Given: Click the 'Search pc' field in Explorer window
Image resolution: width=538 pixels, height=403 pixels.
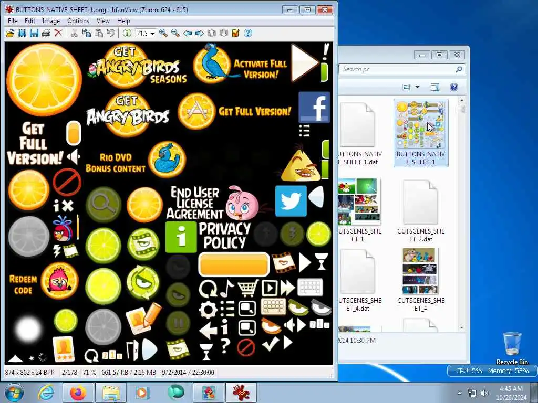Looking at the screenshot, I should 397,69.
